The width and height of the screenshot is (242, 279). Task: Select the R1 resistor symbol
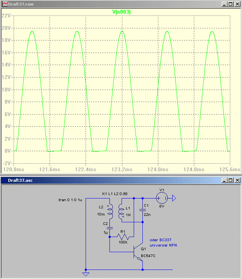coord(123,237)
